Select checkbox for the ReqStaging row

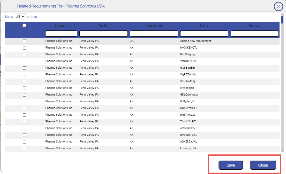24,54
